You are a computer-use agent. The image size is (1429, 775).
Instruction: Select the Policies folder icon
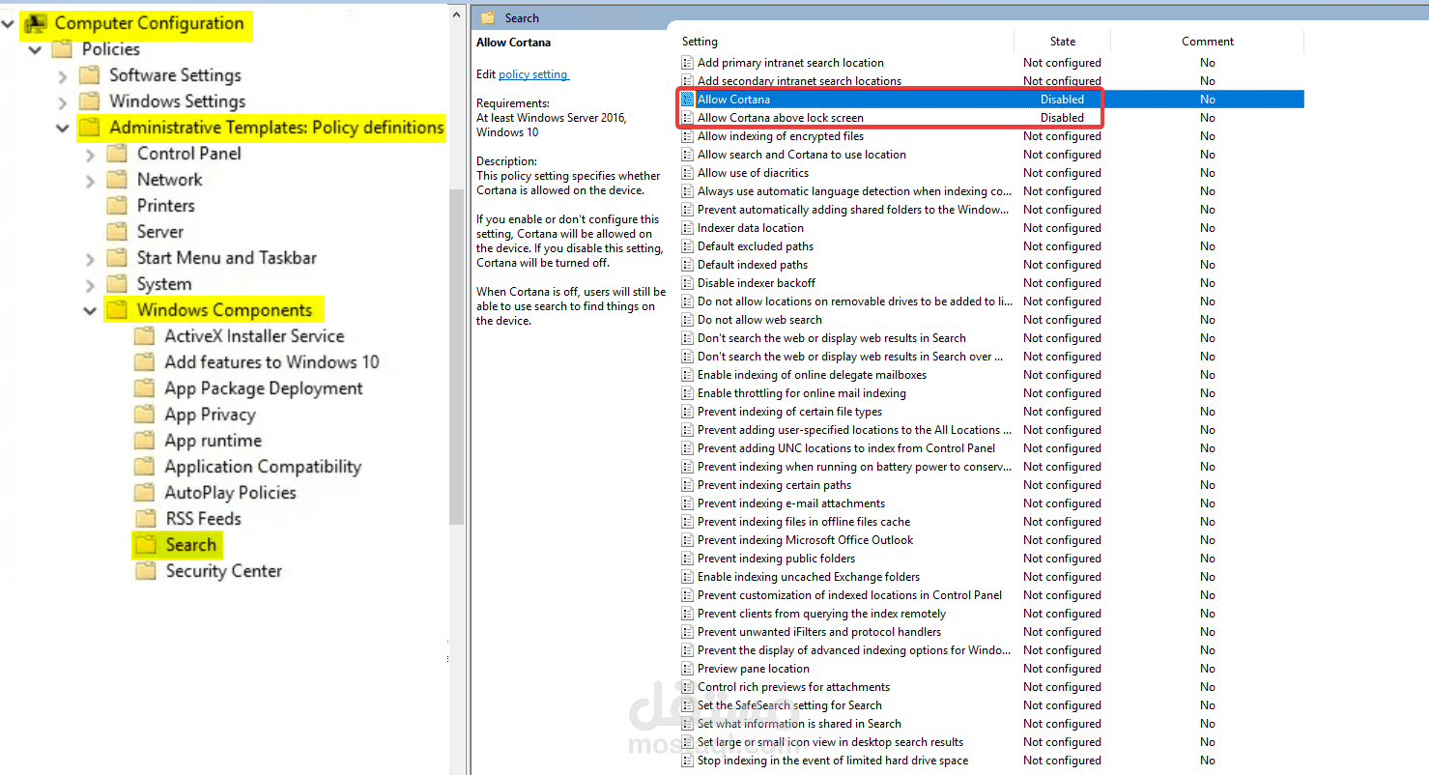click(62, 49)
